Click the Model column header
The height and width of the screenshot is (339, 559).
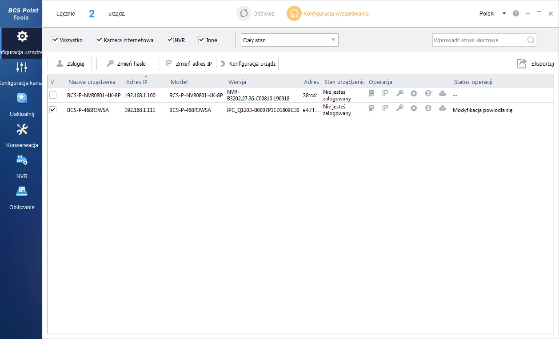[x=179, y=82]
